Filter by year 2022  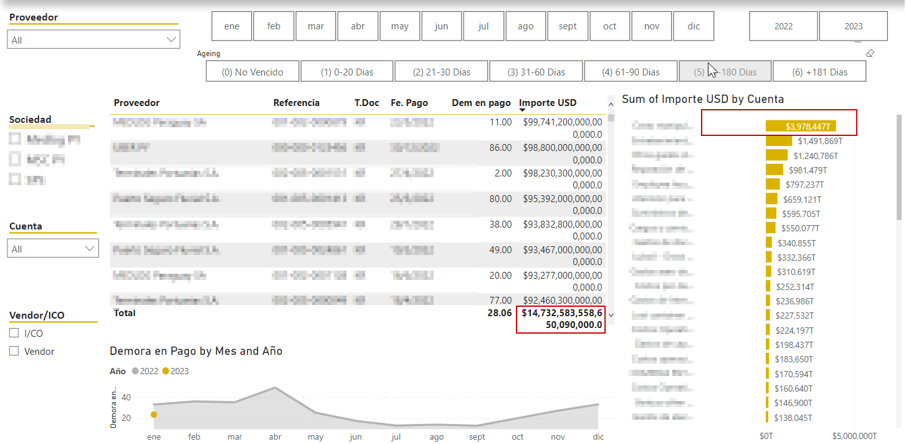[783, 26]
